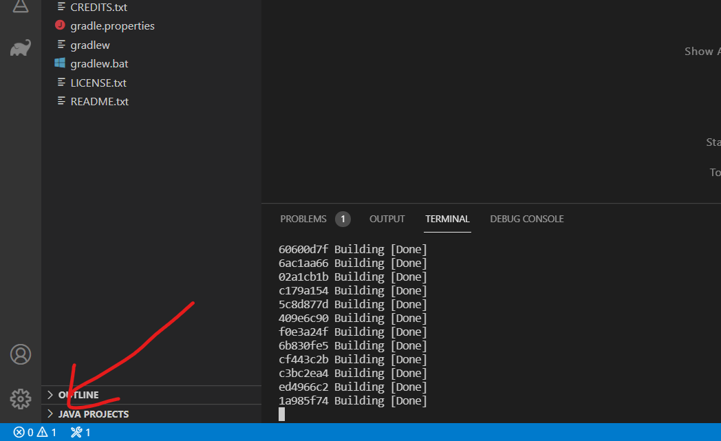Switch to the Problems tab
Image resolution: width=721 pixels, height=441 pixels.
click(x=303, y=219)
